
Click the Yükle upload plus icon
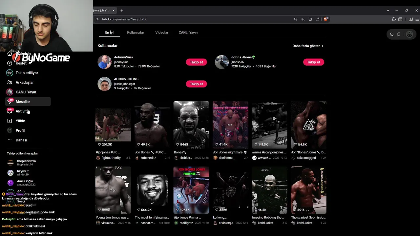10,121
